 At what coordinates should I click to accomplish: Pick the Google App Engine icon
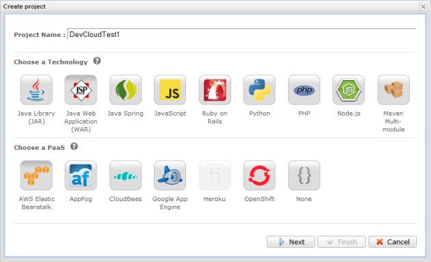coord(170,175)
